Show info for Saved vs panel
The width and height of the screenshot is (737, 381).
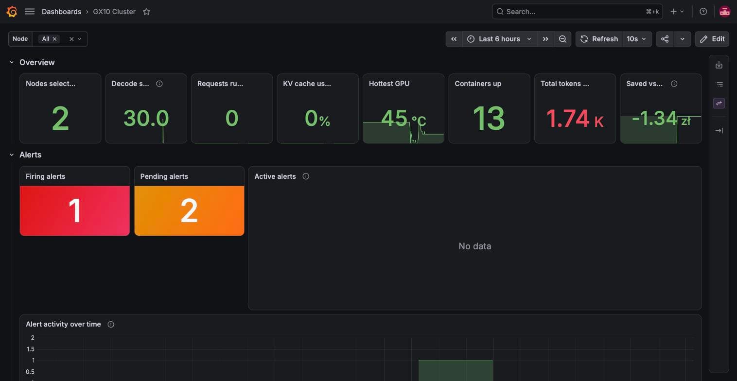coord(674,84)
